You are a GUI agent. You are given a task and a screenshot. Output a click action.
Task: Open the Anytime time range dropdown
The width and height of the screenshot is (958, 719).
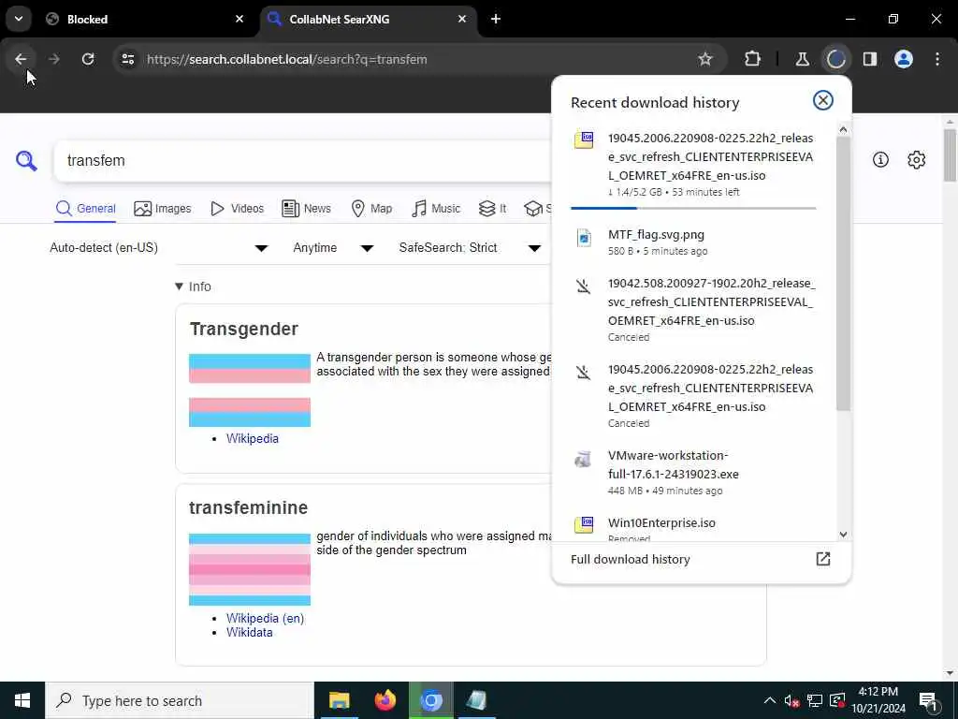[333, 247]
